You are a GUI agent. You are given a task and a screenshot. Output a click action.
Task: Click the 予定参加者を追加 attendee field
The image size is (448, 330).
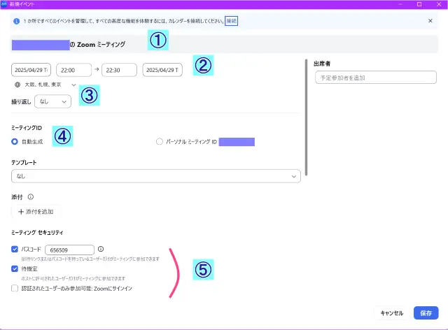376,78
